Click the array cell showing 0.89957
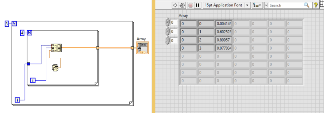Screen dimensions: 324x113 pyautogui.click(x=224, y=40)
